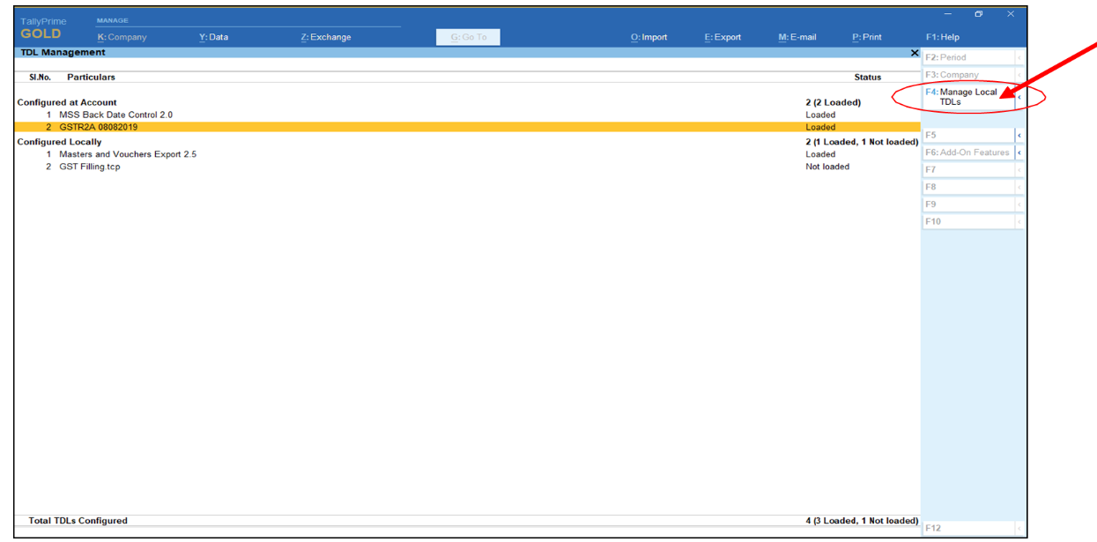Expand arrow next to F6: Add-On Features
The height and width of the screenshot is (542, 1097).
(x=1019, y=152)
